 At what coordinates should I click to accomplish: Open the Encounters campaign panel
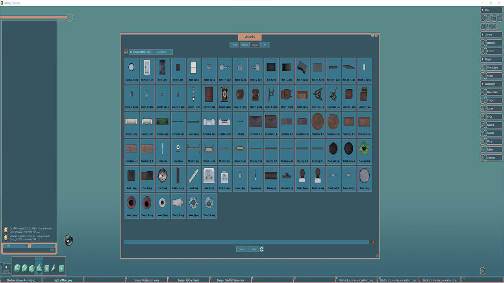coord(493,92)
